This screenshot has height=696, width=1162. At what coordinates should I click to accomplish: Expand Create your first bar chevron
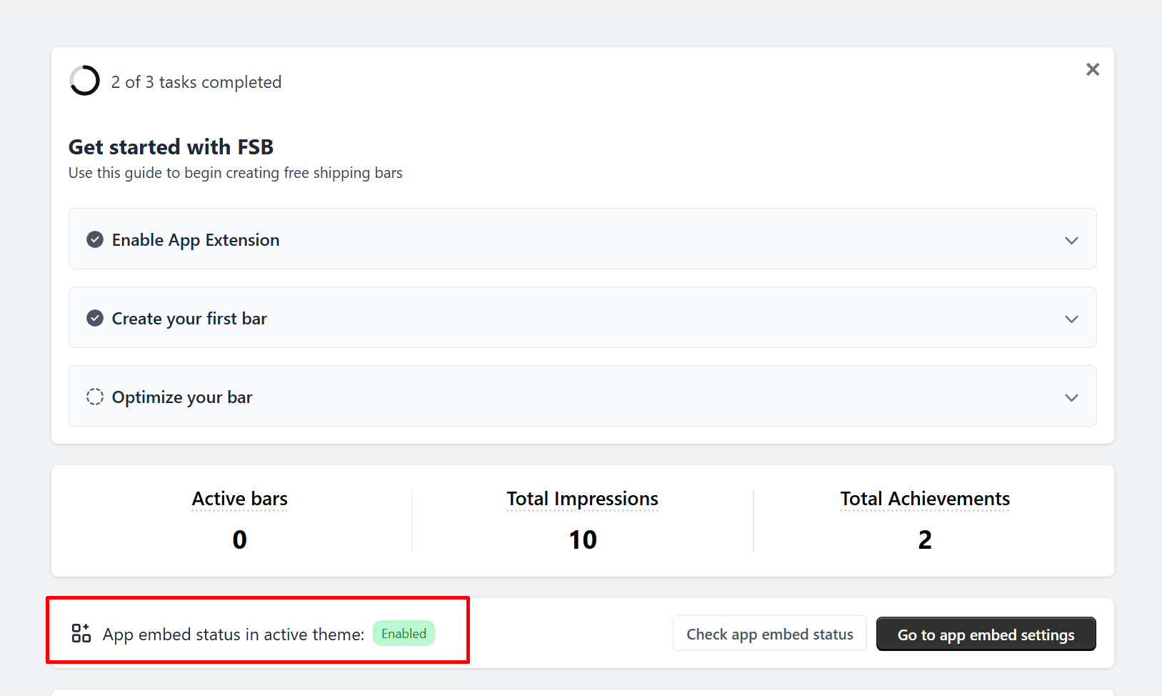[1071, 319]
